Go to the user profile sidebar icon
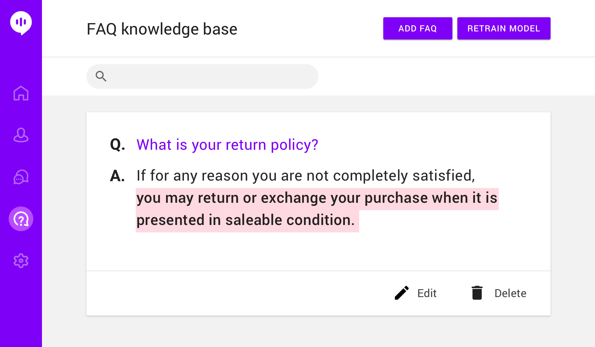595x347 pixels. tap(21, 135)
